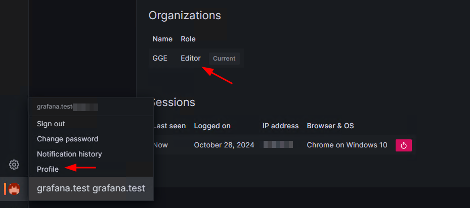The image size is (470, 208).
Task: Click the Chrome on Windows 10 cell
Action: click(347, 145)
